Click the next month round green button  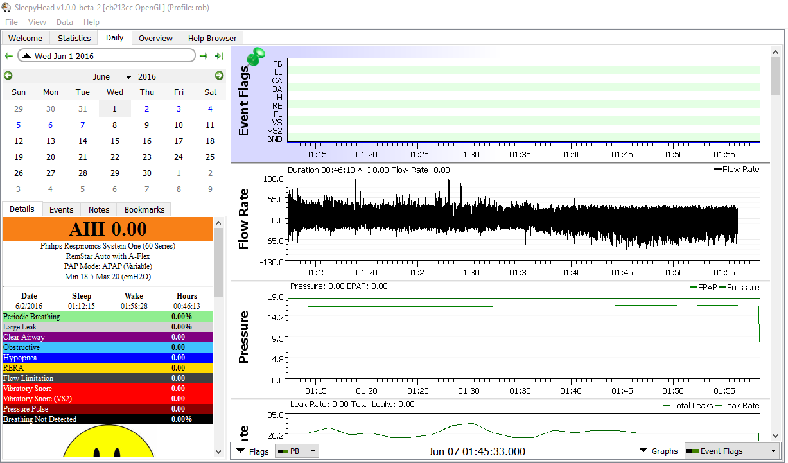click(219, 76)
